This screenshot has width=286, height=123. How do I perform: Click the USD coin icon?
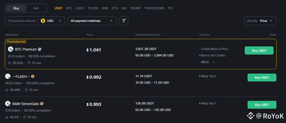(x=43, y=21)
